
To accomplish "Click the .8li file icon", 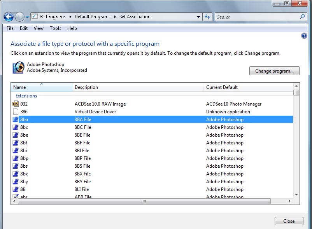I will pos(16,189).
